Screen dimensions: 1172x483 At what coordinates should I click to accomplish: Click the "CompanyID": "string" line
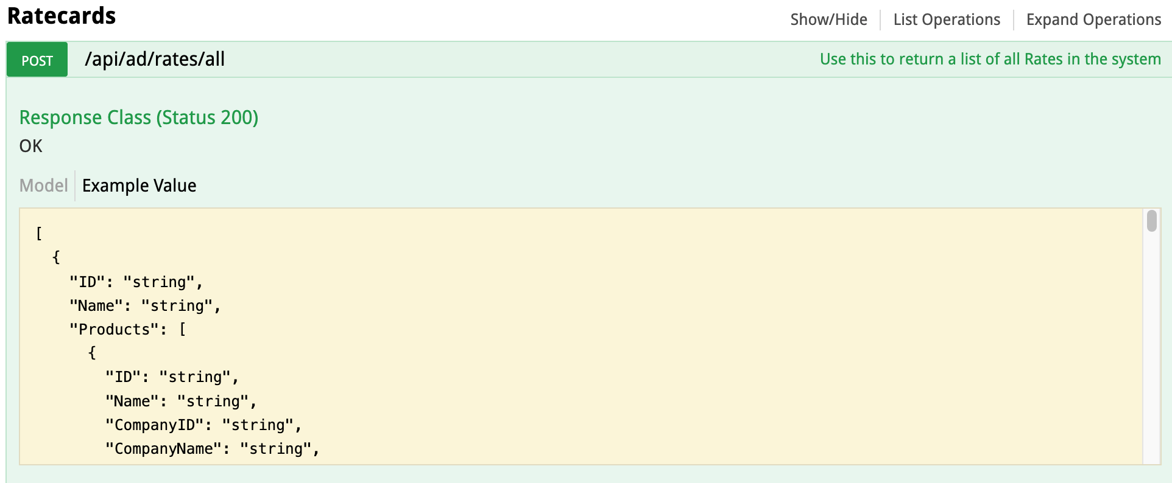203,425
